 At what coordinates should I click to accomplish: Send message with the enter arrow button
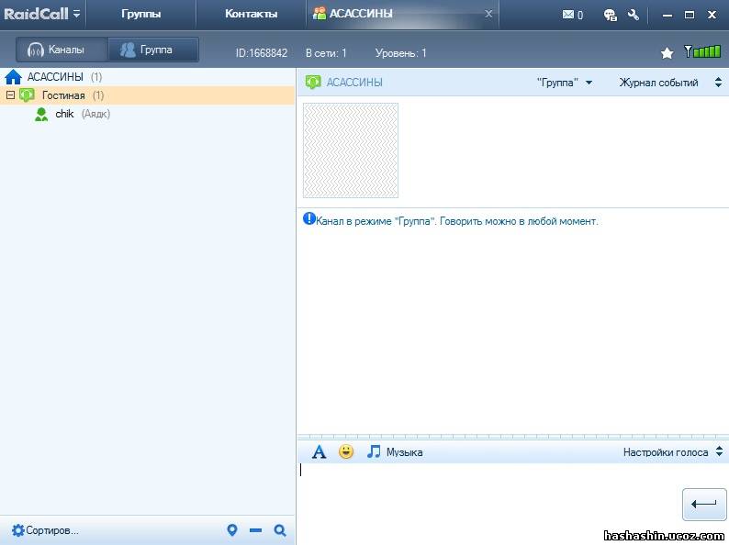[704, 504]
